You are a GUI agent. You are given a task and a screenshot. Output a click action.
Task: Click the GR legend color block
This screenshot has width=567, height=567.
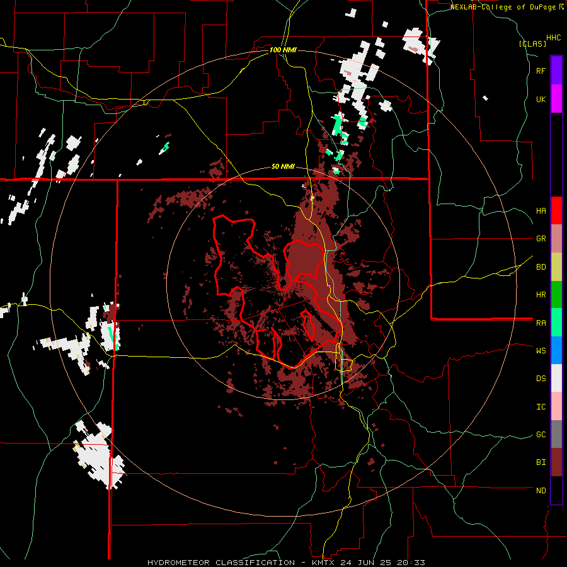pyautogui.click(x=556, y=239)
